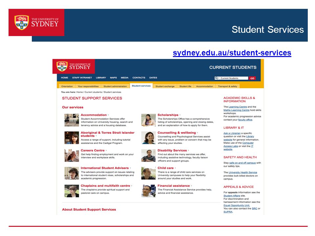Click the Disability Services thumbnail photo
315x236 pixels.
tap(148, 155)
